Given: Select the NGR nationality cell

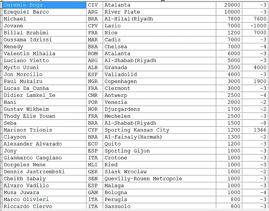Looking at the screenshot, I should pyautogui.click(x=95, y=81).
